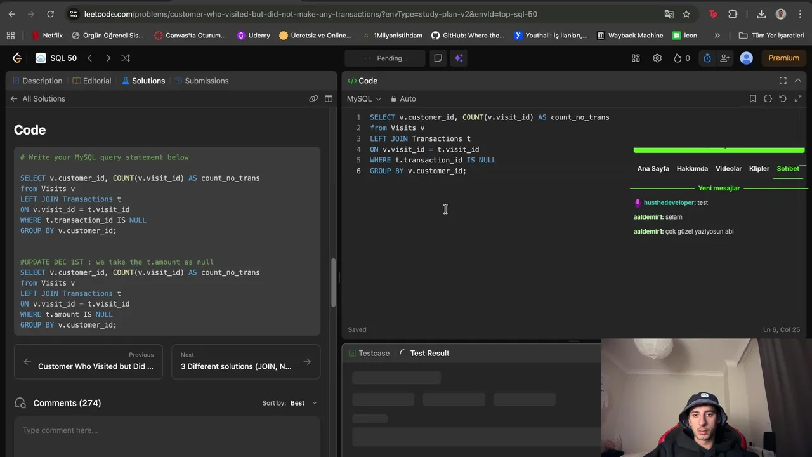Screen dimensions: 812x457
Task: Open the Udemy bookmark
Action: click(x=253, y=36)
